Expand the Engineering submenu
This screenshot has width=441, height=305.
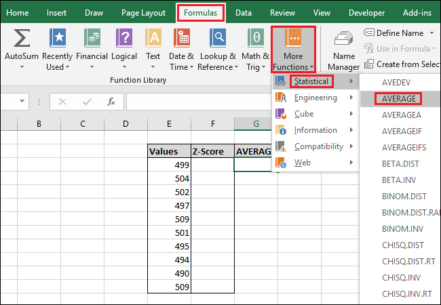(315, 98)
